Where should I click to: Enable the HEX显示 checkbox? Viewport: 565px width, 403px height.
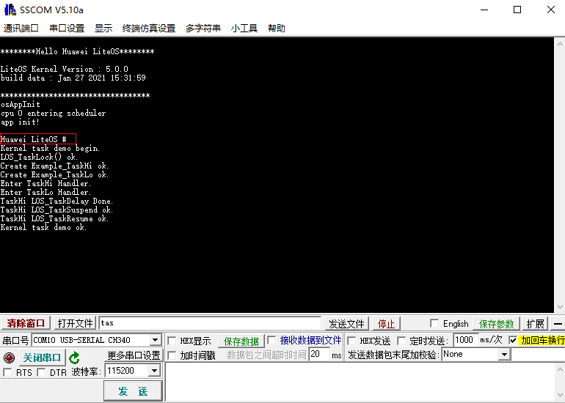pos(172,341)
